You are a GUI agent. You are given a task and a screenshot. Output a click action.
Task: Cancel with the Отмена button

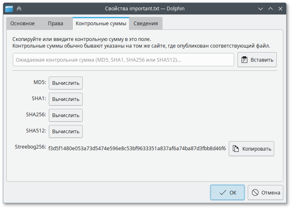click(266, 192)
